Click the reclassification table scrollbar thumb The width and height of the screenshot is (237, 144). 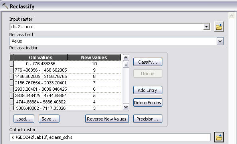pos(126,64)
